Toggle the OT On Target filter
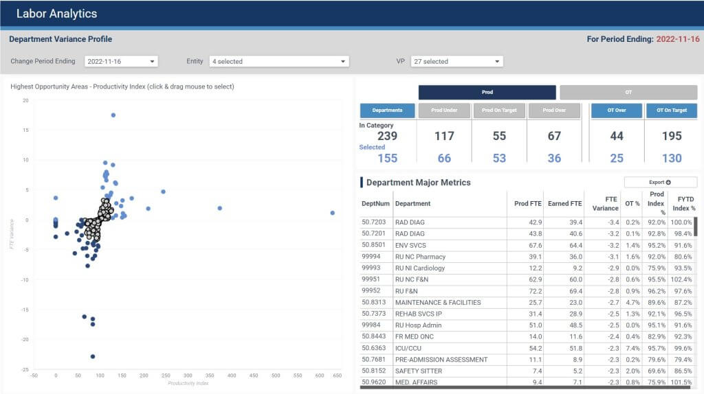The width and height of the screenshot is (704, 394). click(671, 111)
